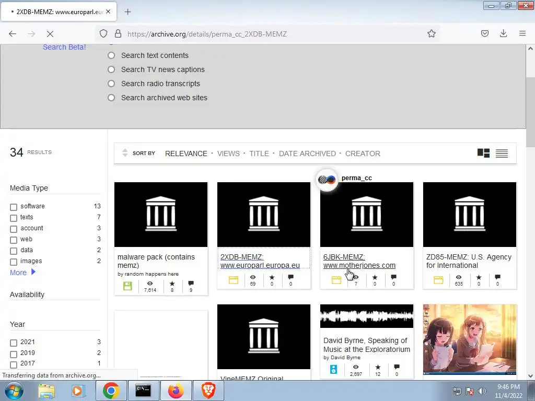Image resolution: width=535 pixels, height=401 pixels.
Task: Click taskbar clock showing 9:46 PM
Action: [x=508, y=391]
